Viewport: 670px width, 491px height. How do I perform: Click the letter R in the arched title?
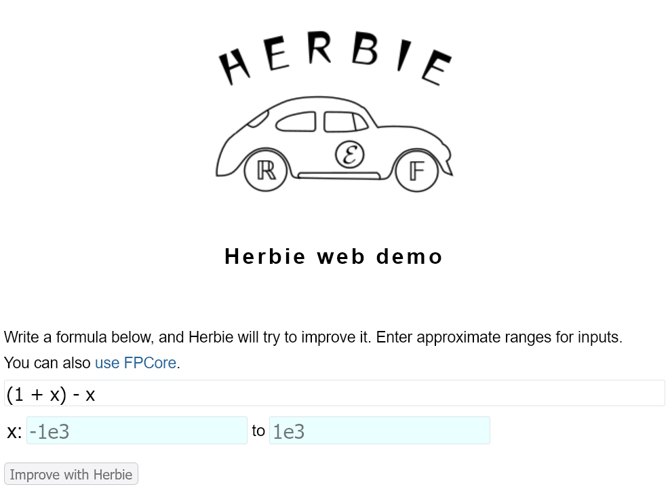[x=319, y=49]
